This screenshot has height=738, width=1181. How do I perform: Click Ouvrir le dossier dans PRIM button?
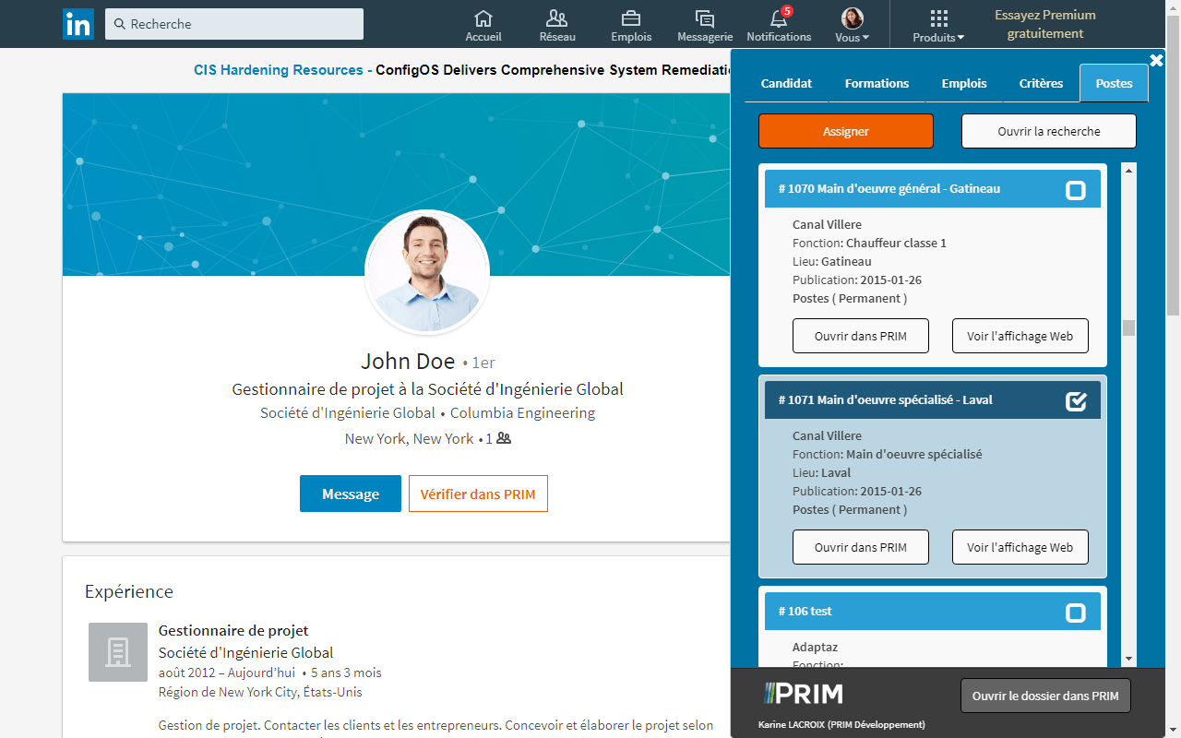(x=1045, y=696)
